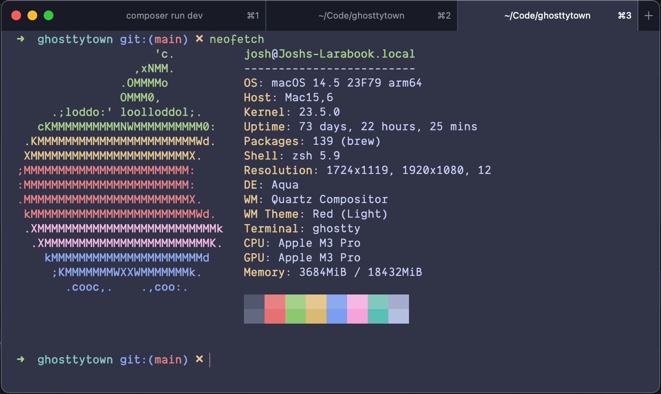Image resolution: width=661 pixels, height=394 pixels.
Task: Click the 'DE: Aqua' line
Action: 271,185
